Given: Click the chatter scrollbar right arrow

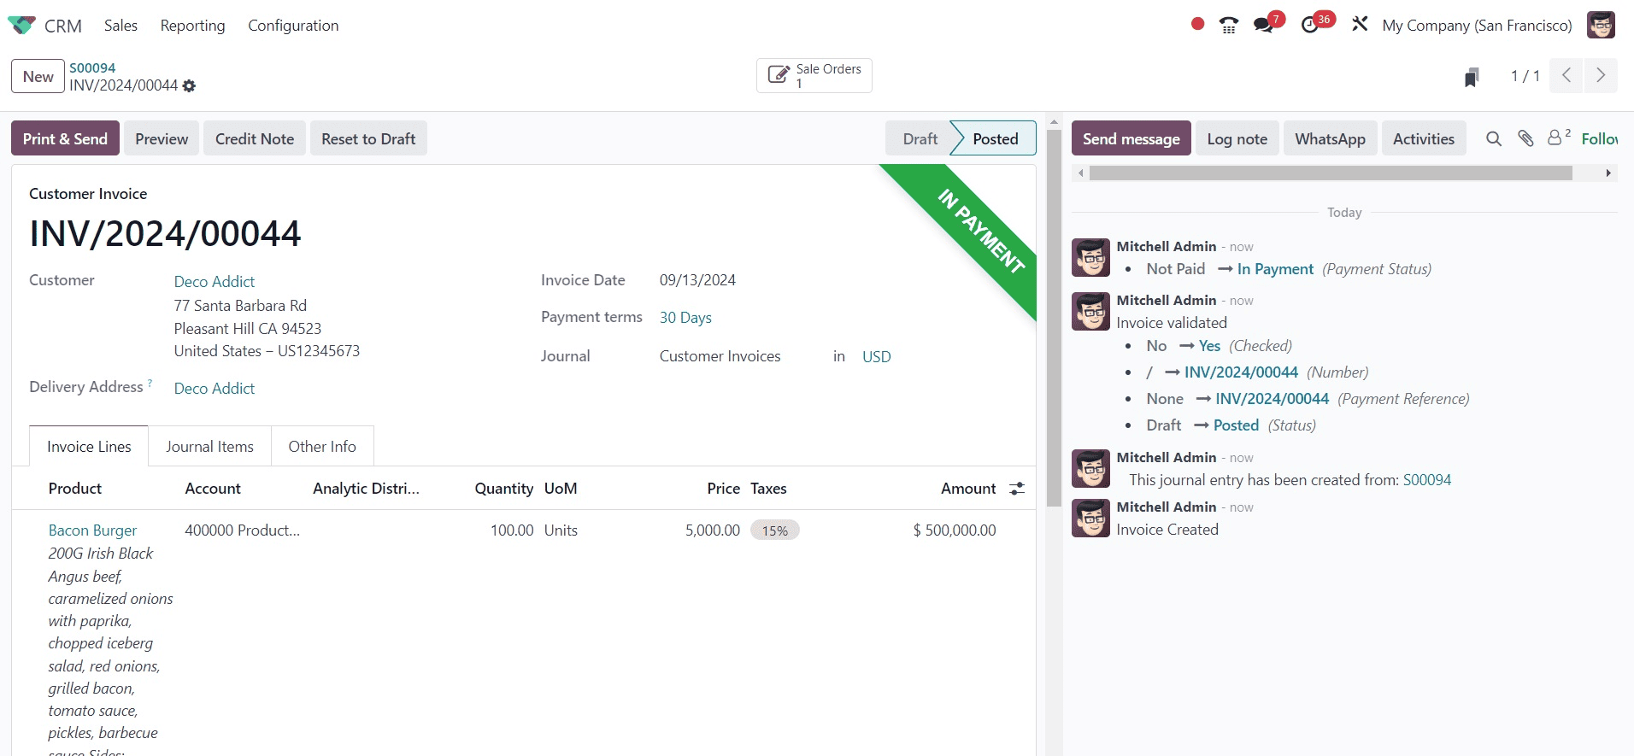Looking at the screenshot, I should 1608,173.
